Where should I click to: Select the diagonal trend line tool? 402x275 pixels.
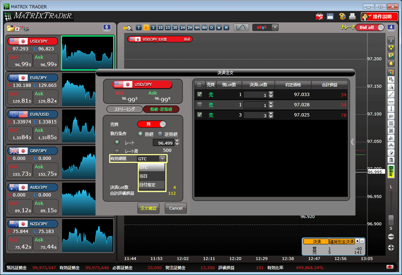click(391, 94)
